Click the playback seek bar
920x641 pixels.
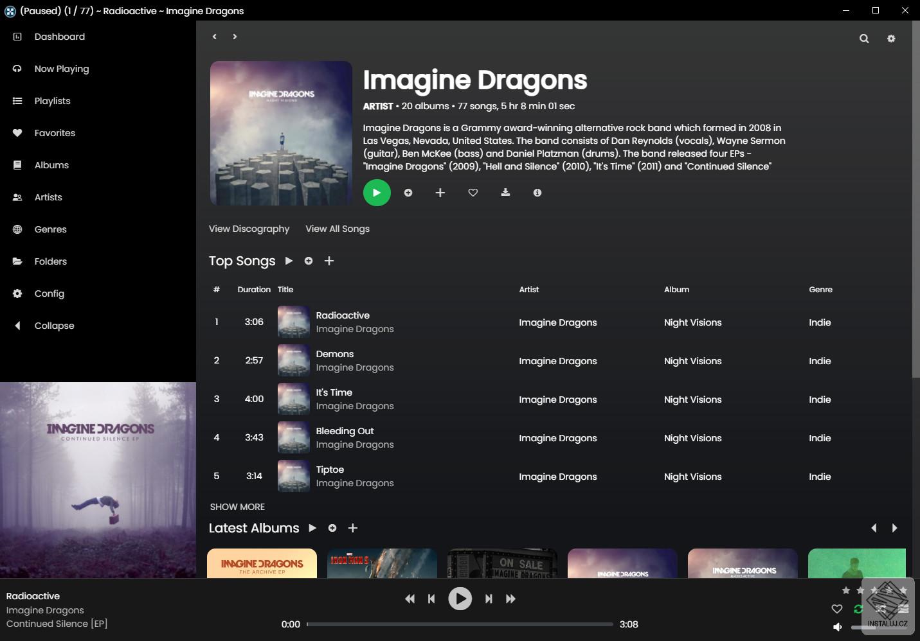(x=460, y=624)
